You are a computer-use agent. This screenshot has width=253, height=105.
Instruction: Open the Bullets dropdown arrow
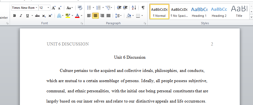pos(93,7)
